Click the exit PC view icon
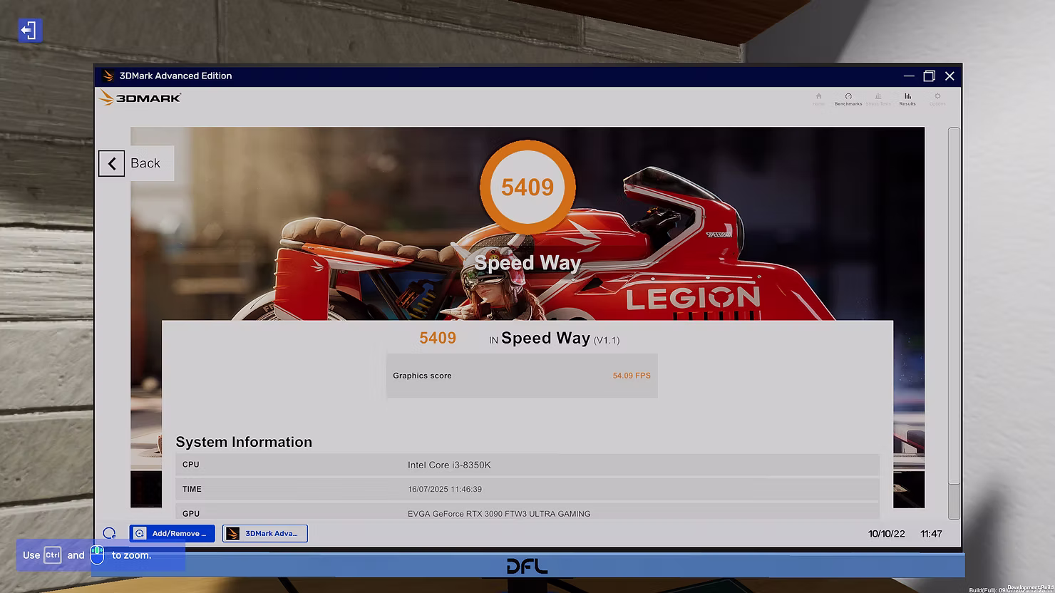This screenshot has width=1055, height=593. 29,31
